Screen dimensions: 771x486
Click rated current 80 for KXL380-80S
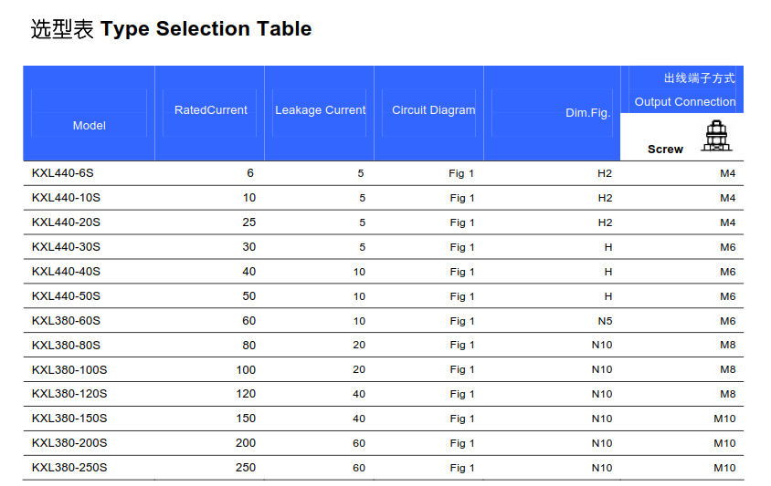point(248,345)
